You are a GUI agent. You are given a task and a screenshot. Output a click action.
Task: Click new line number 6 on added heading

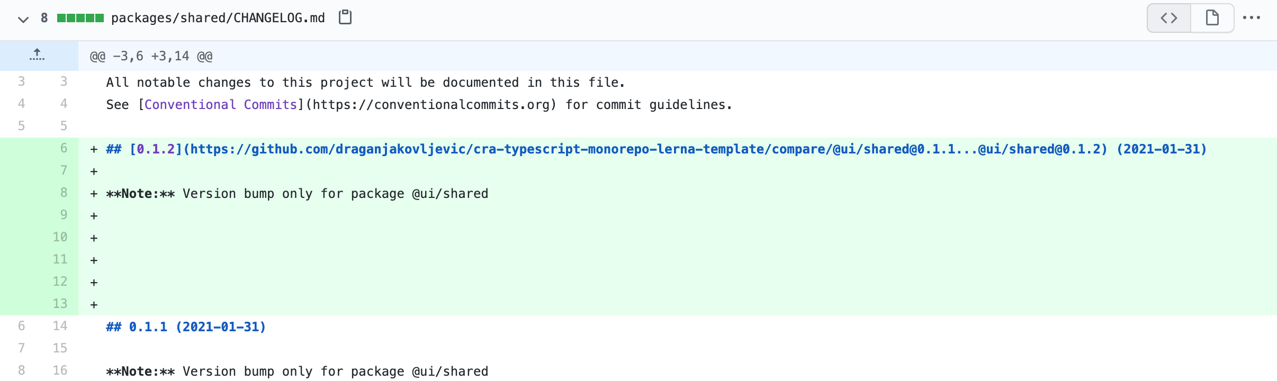(x=64, y=148)
